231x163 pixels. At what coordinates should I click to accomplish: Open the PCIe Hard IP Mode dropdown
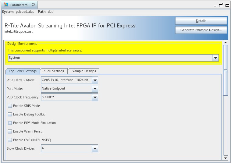coord(95,80)
